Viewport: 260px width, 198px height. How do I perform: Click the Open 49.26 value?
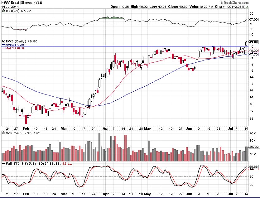tap(120, 7)
